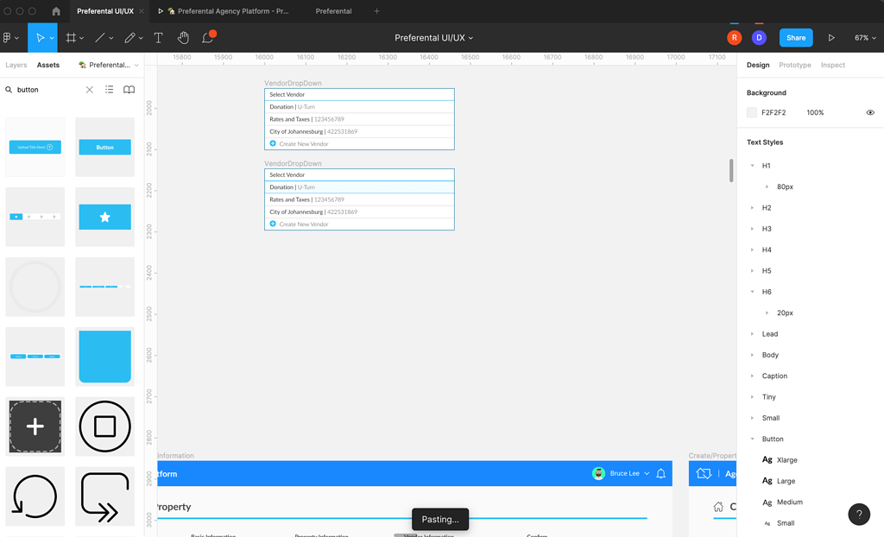
Task: Switch assets to list view
Action: pos(110,90)
